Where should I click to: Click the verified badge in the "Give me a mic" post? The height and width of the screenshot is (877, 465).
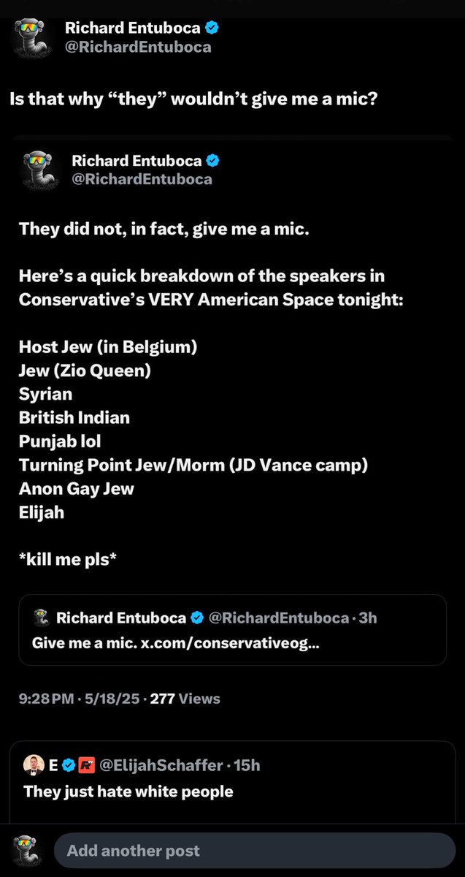coord(197,618)
